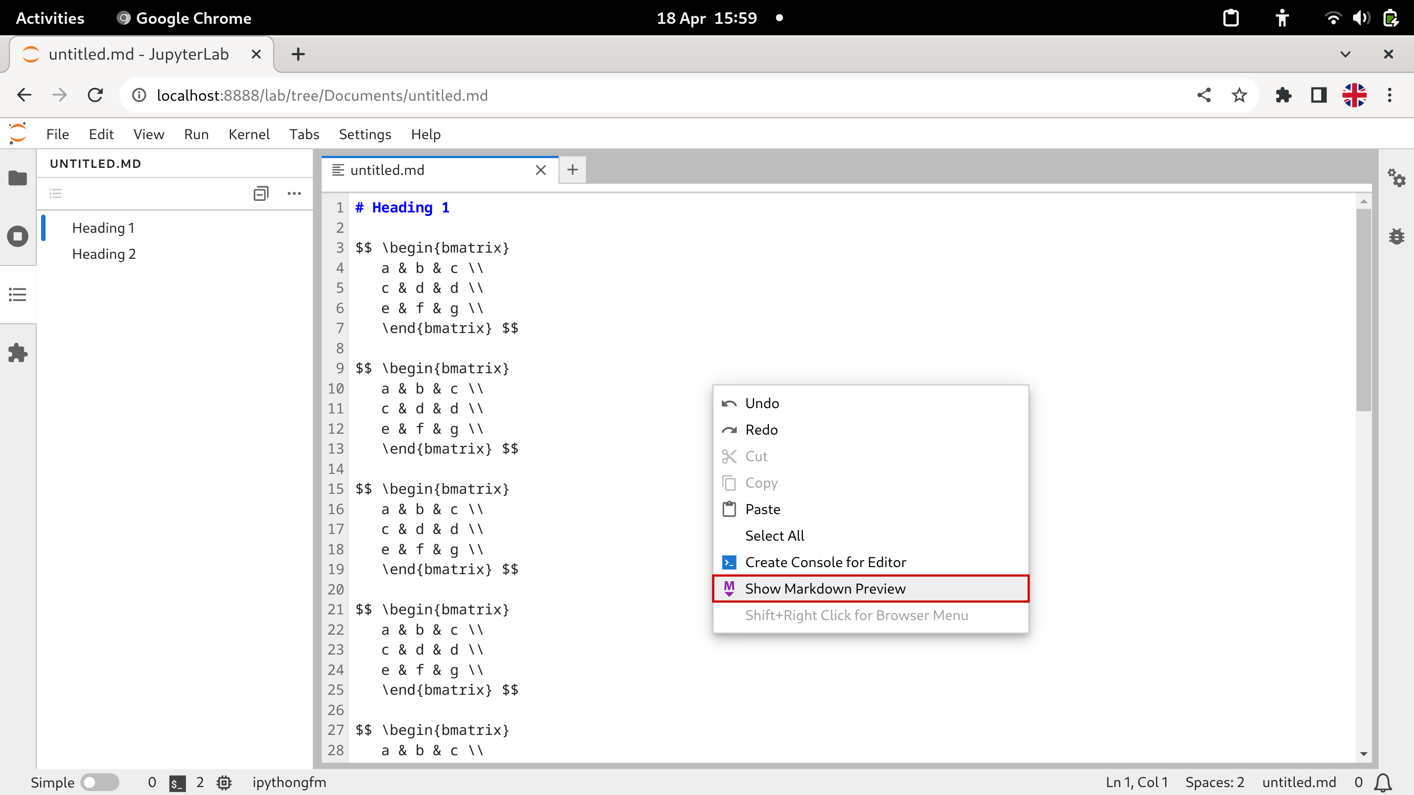Screen dimensions: 1414x795
Task: Collapse all headings icon in TOC toolbar
Action: [261, 193]
